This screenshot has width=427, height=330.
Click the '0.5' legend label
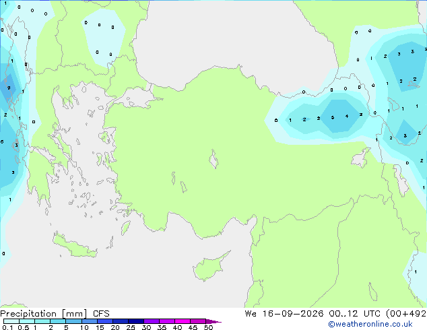click(x=24, y=327)
